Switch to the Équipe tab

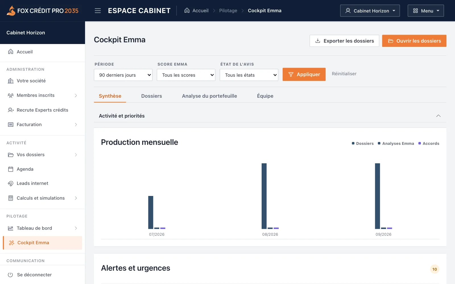click(x=265, y=96)
